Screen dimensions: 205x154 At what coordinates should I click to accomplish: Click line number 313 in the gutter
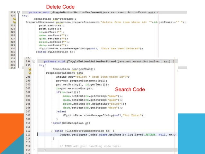28,135
